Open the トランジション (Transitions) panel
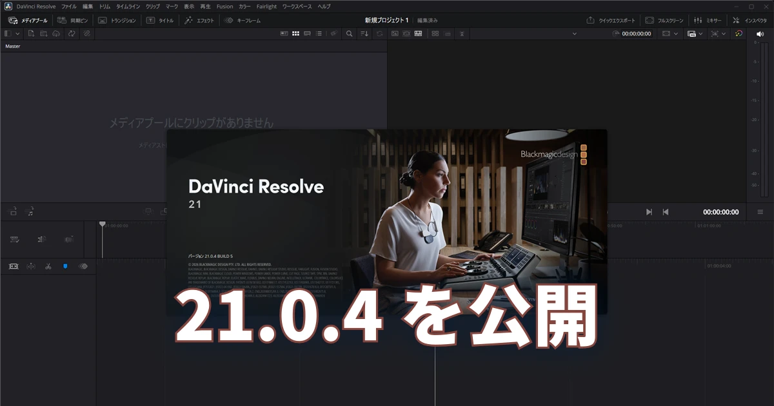The image size is (774, 406). pos(117,21)
